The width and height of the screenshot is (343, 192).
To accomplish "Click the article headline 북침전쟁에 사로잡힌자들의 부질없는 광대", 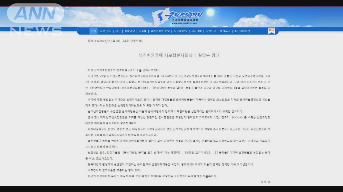I will [x=179, y=55].
